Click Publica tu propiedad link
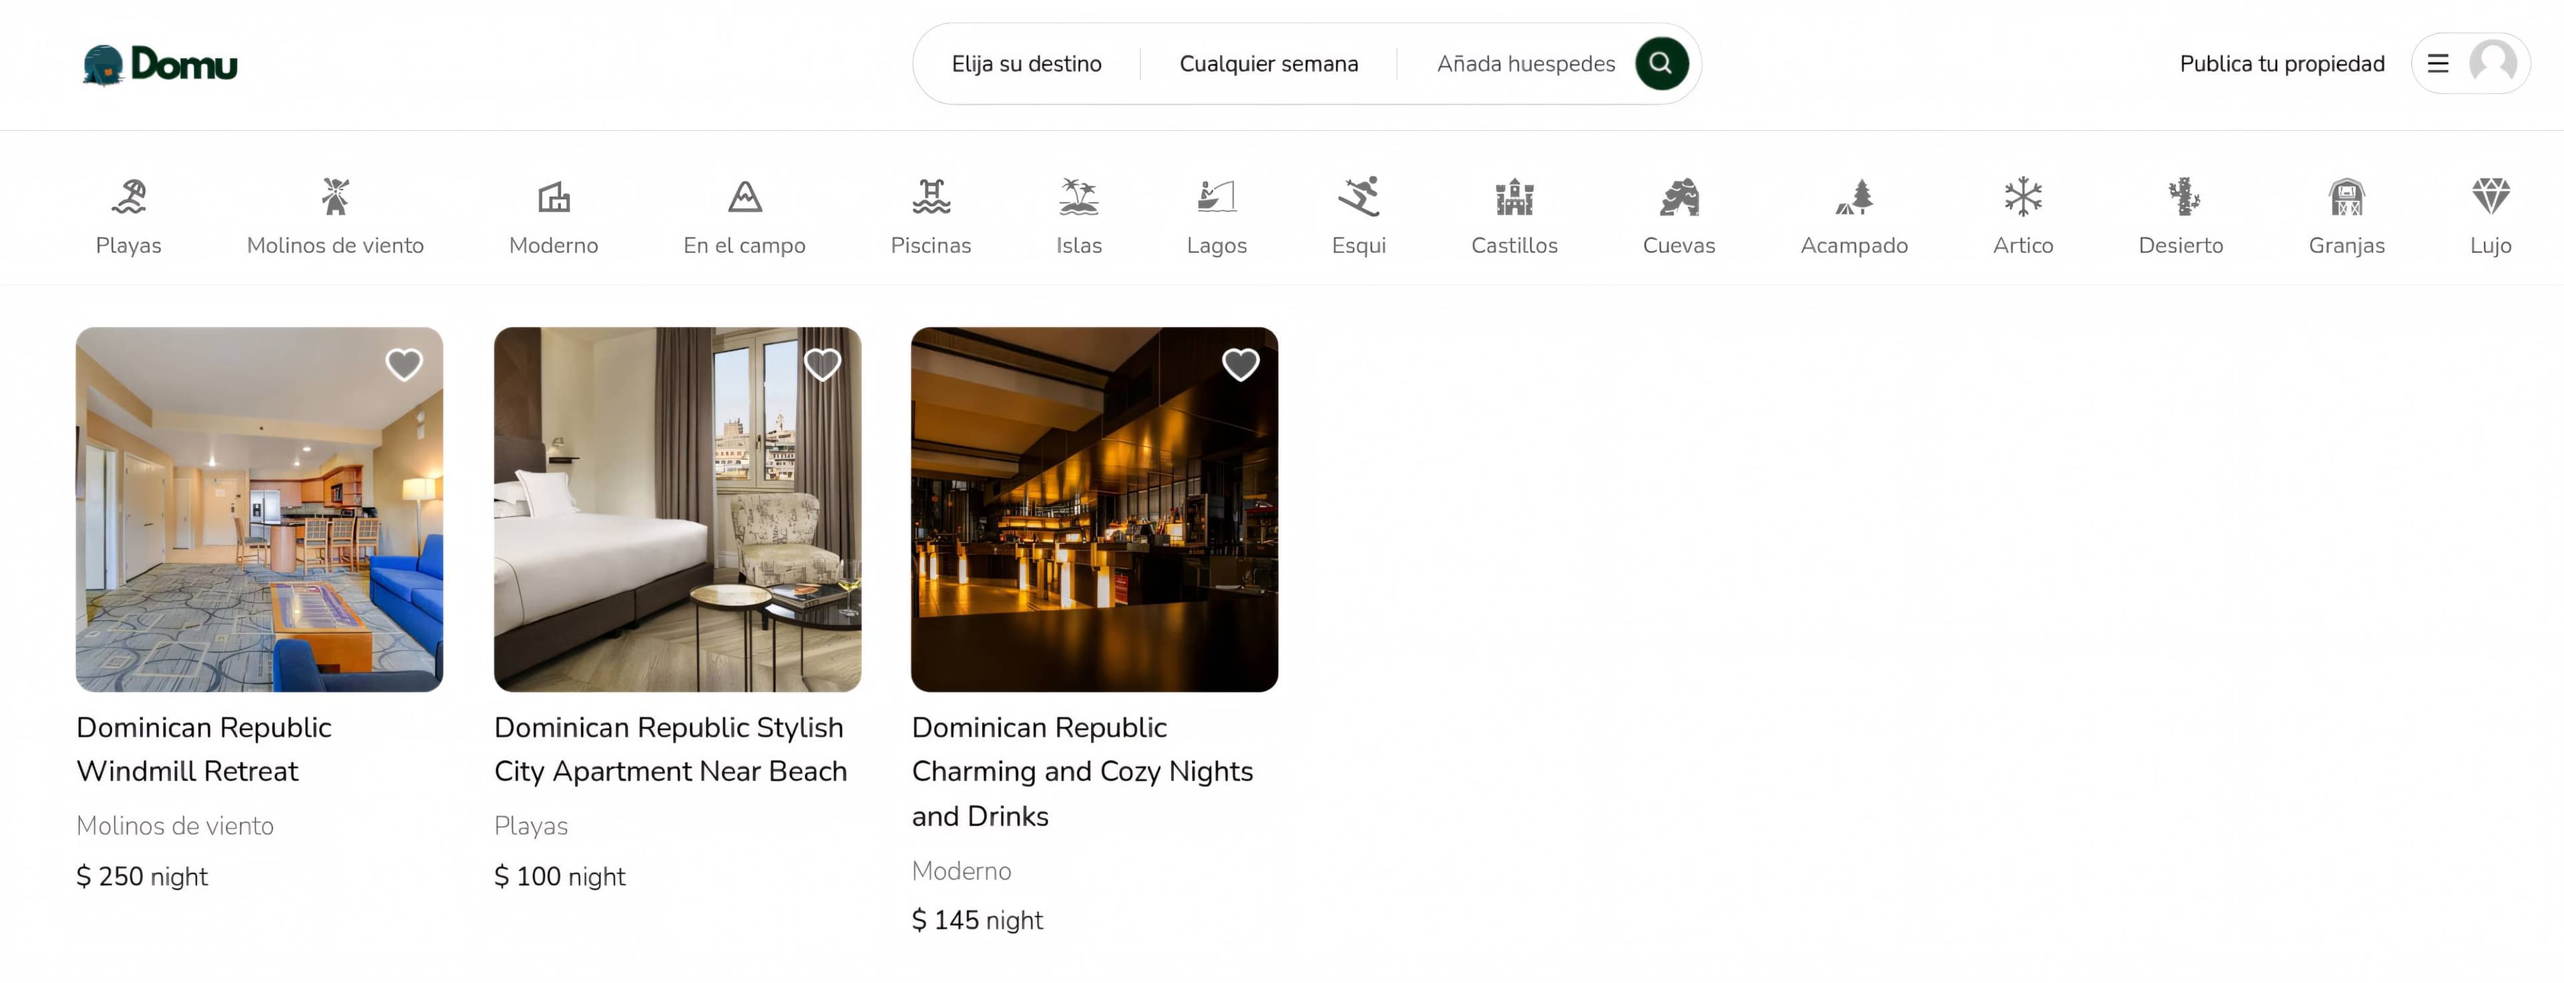Viewport: 2564px width, 983px height. point(2282,63)
